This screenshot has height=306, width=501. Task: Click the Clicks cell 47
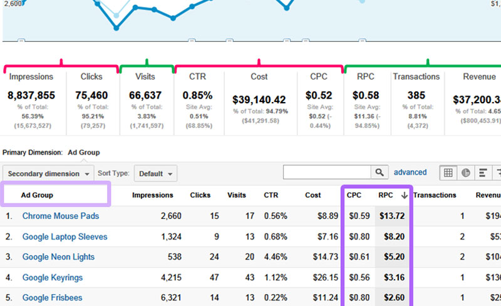point(214,278)
